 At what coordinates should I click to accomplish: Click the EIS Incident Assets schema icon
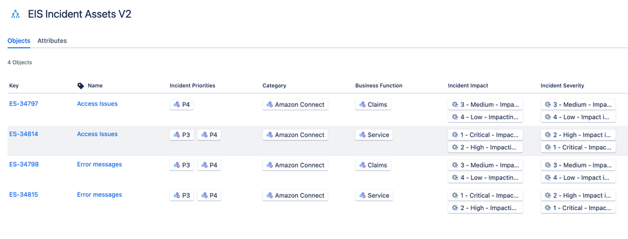point(16,14)
